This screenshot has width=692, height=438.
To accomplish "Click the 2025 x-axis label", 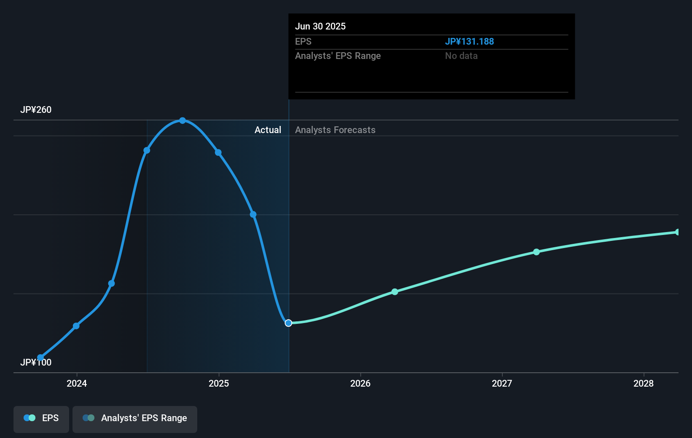I will click(x=219, y=383).
